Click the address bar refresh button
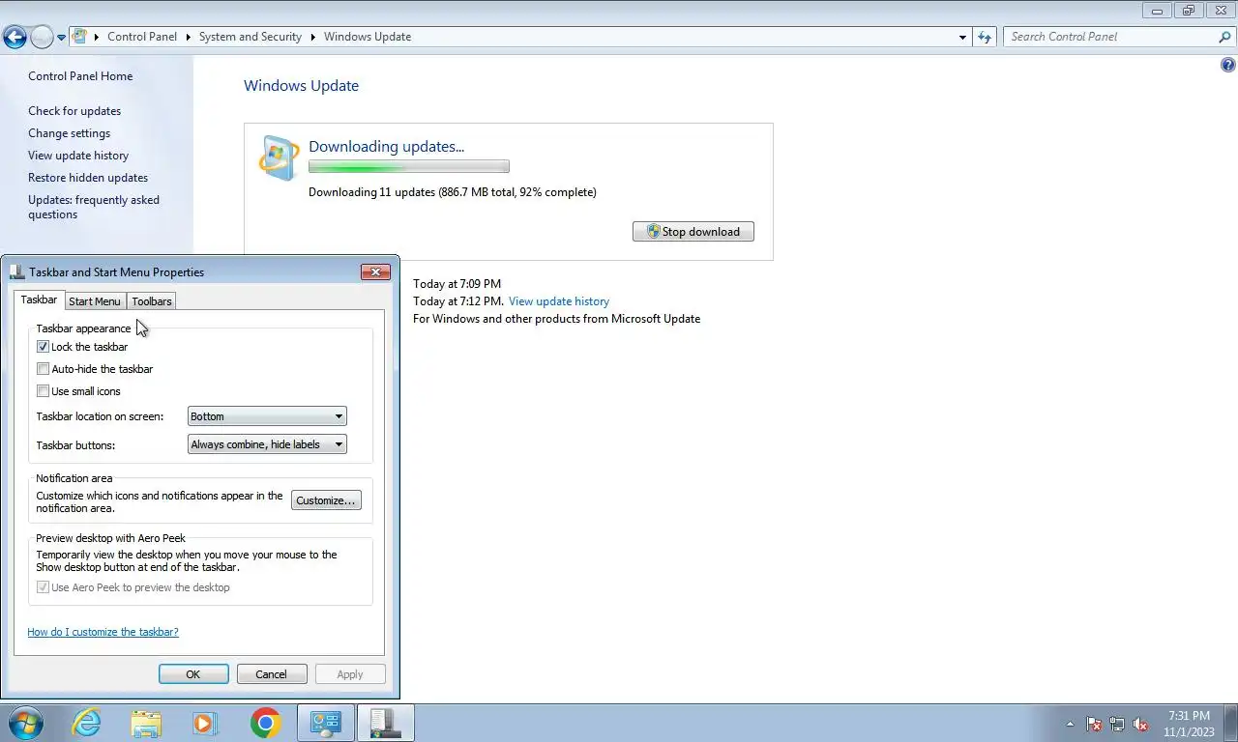The width and height of the screenshot is (1238, 742). pos(985,37)
